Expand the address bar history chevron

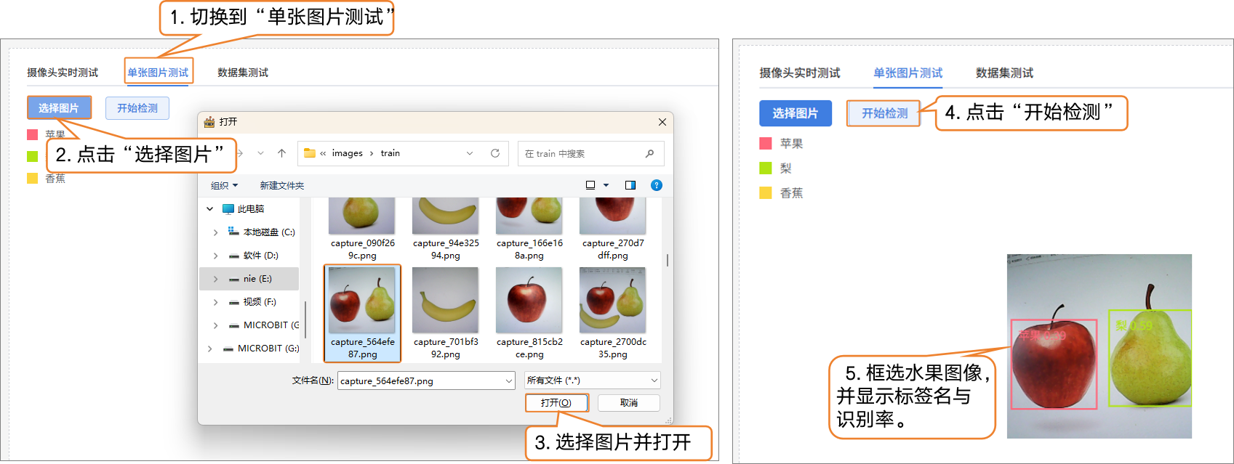point(470,153)
